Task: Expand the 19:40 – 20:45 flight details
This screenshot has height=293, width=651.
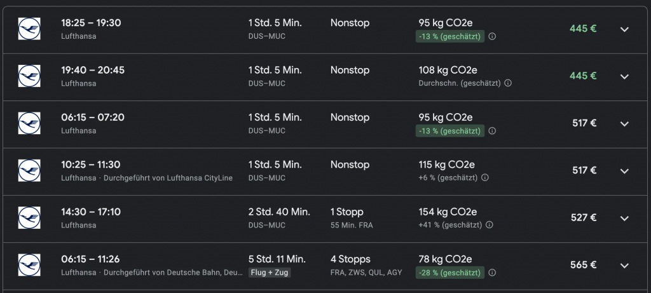Action: coord(624,76)
